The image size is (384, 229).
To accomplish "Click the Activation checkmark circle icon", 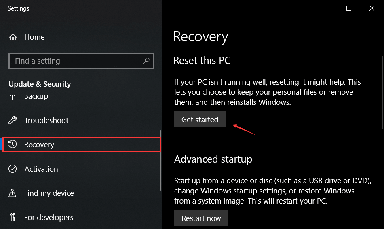I will point(13,169).
